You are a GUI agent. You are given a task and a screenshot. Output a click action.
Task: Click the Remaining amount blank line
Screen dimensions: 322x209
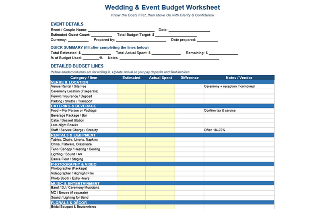click(223, 53)
